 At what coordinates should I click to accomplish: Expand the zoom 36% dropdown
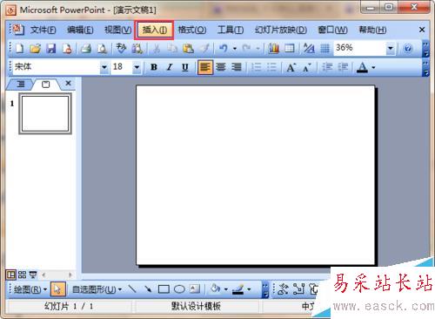tap(391, 48)
